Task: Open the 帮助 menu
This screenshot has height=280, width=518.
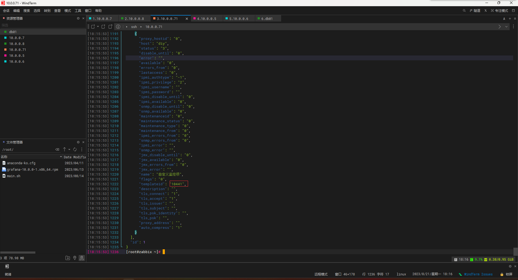Action: [98, 11]
